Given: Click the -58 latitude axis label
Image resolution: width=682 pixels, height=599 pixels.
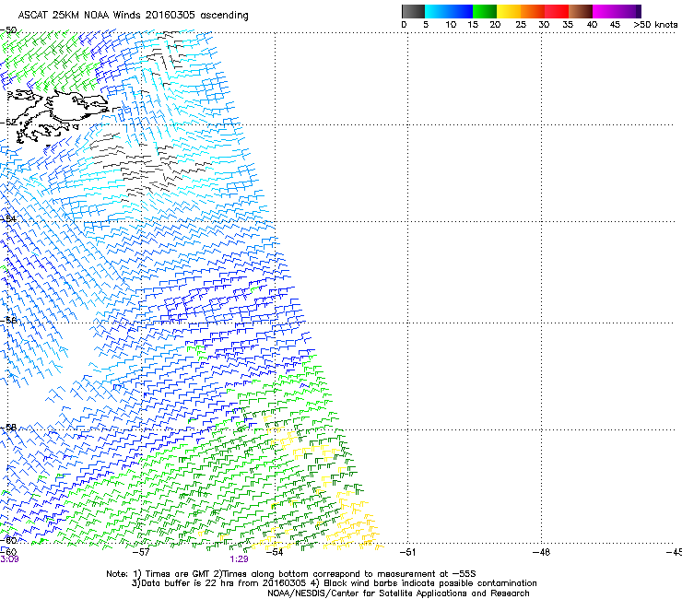Looking at the screenshot, I should point(8,428).
